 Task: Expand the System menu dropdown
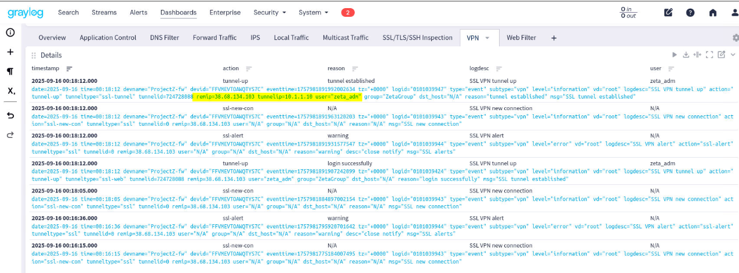pos(313,12)
